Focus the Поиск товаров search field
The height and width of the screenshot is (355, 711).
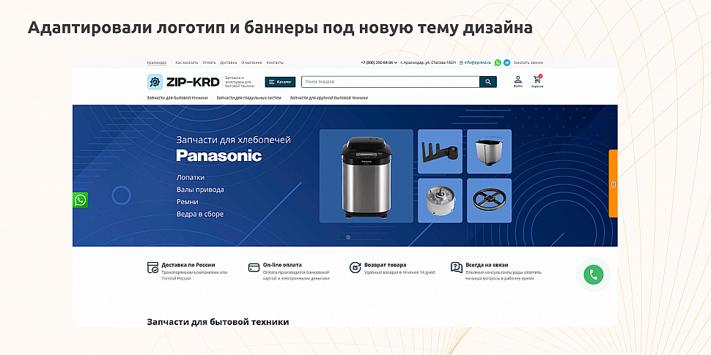click(391, 82)
